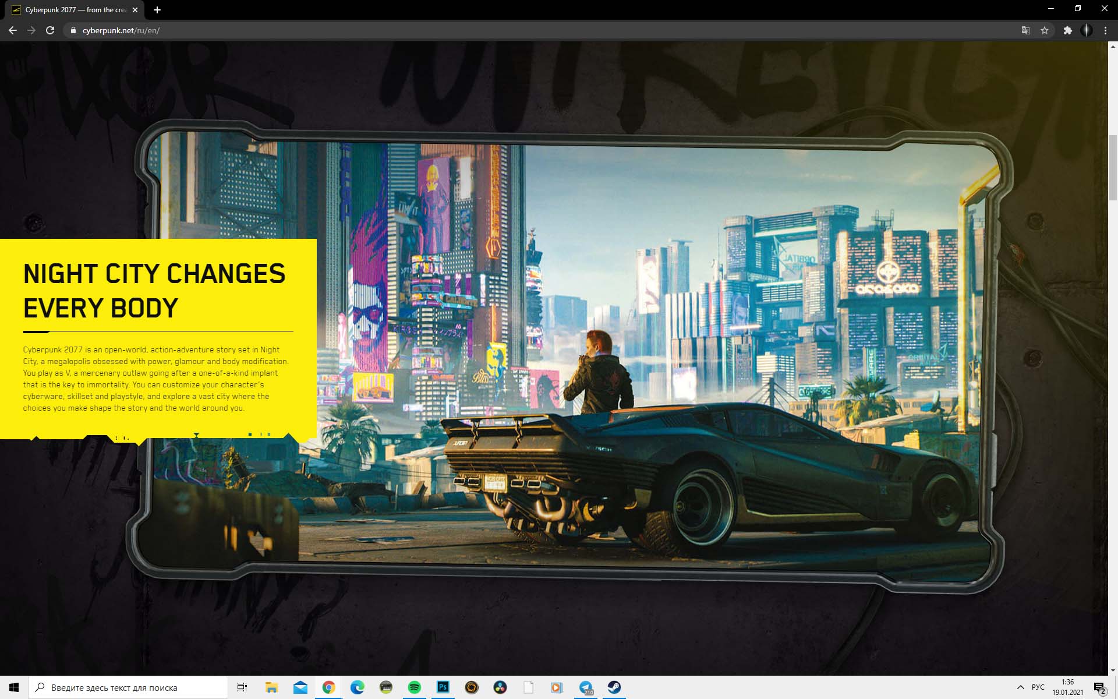
Task: Close the Cyberpunk 2077 tab
Action: pos(135,10)
